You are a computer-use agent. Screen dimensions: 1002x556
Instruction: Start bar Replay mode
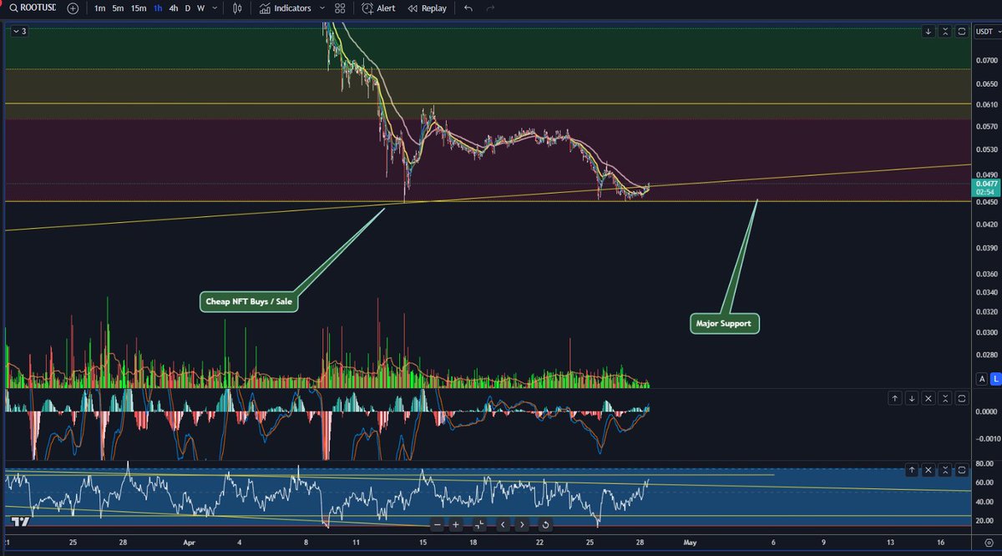[427, 8]
